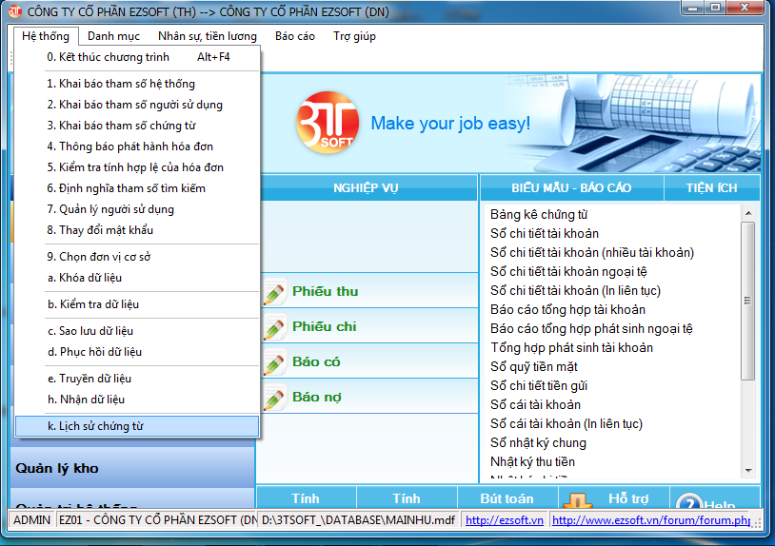Click the Bút toán button
The height and width of the screenshot is (546, 775).
pyautogui.click(x=506, y=498)
